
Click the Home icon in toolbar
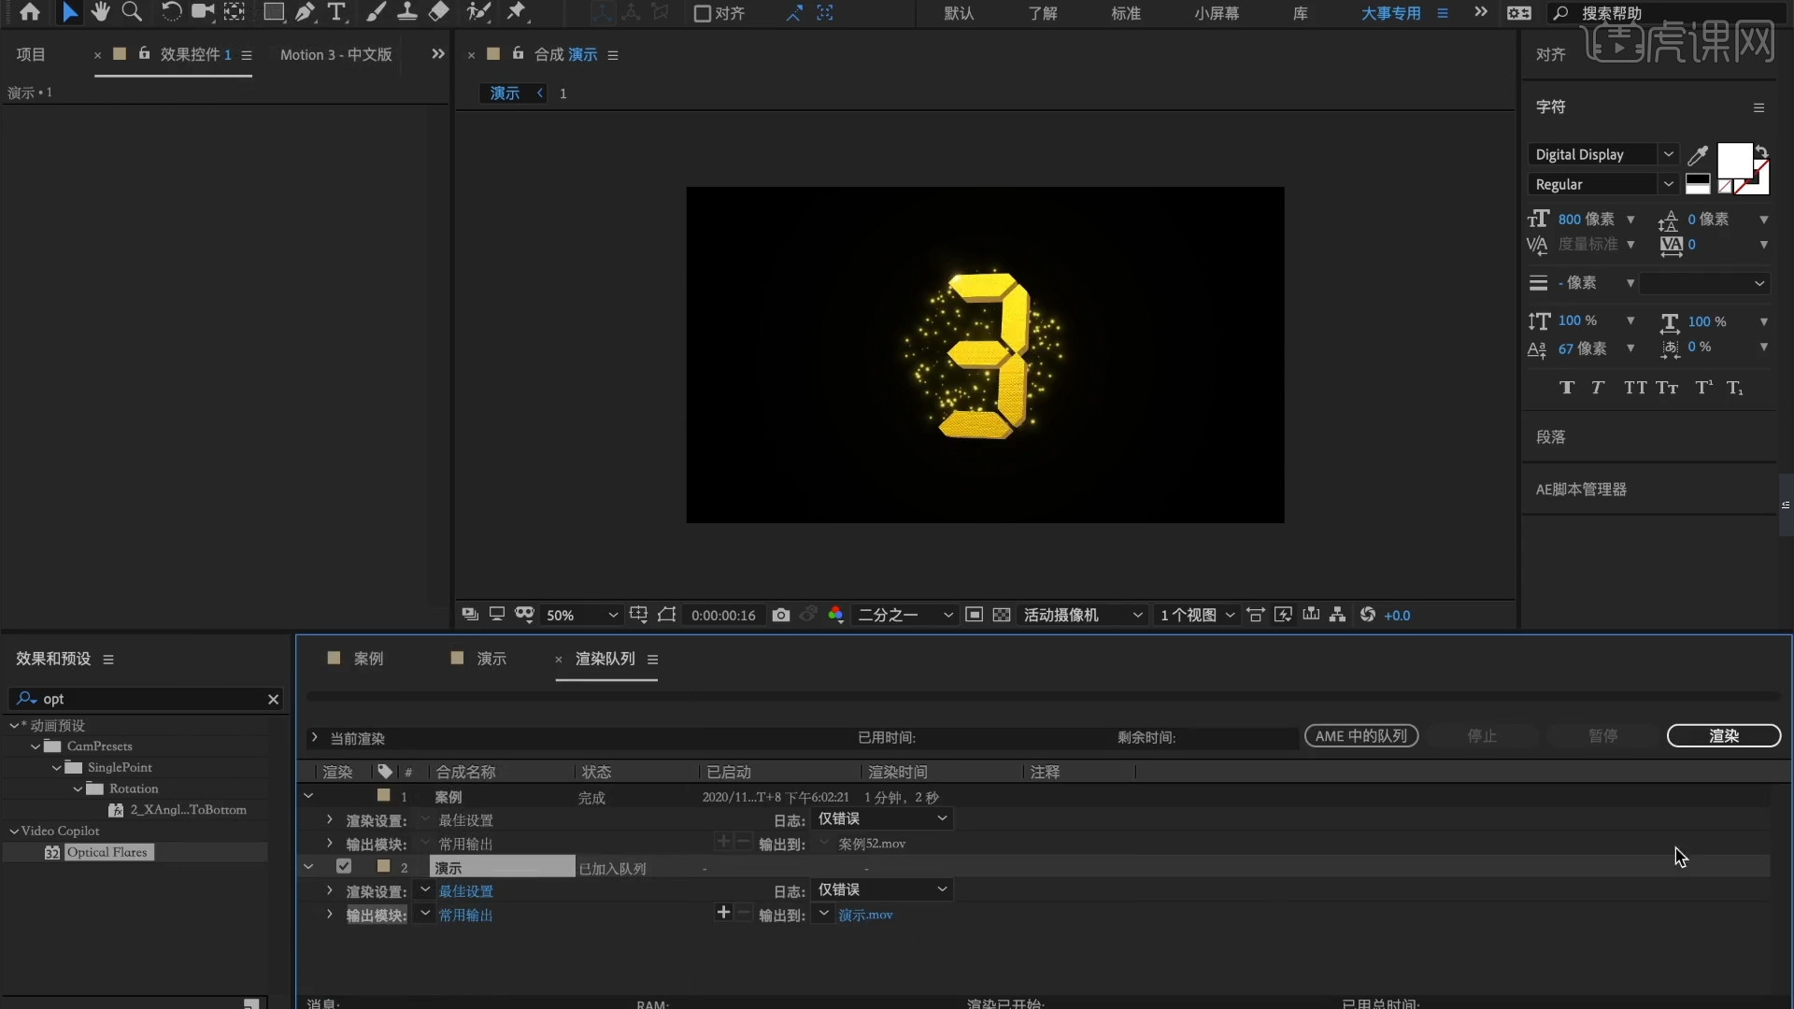pos(30,12)
